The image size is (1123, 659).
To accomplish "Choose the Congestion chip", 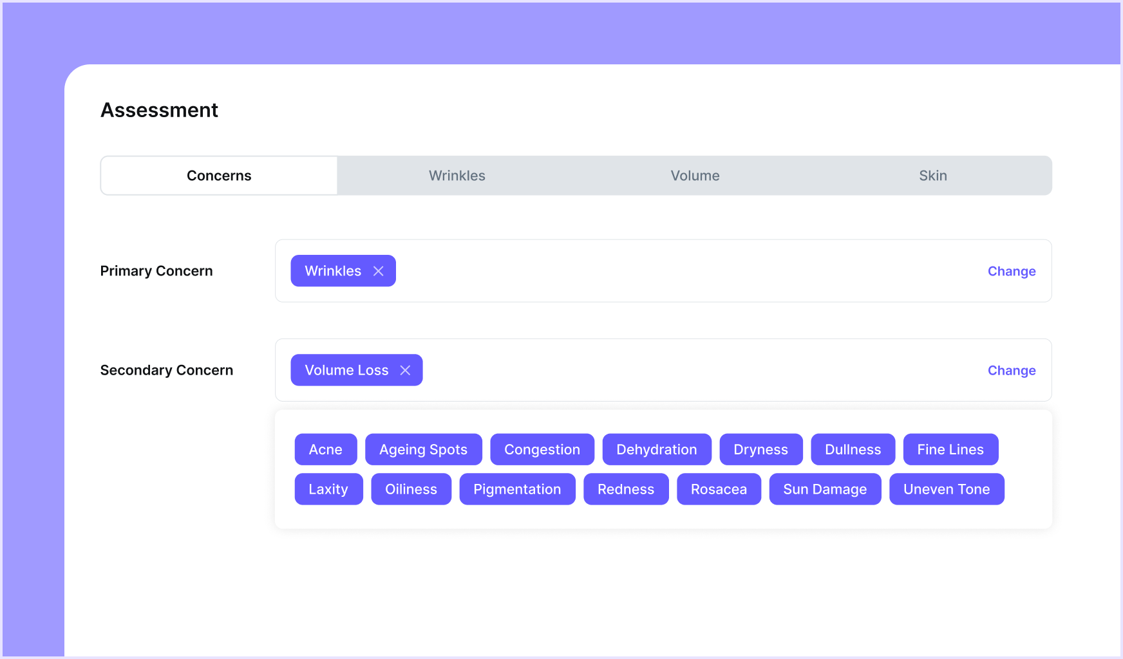I will pos(542,449).
